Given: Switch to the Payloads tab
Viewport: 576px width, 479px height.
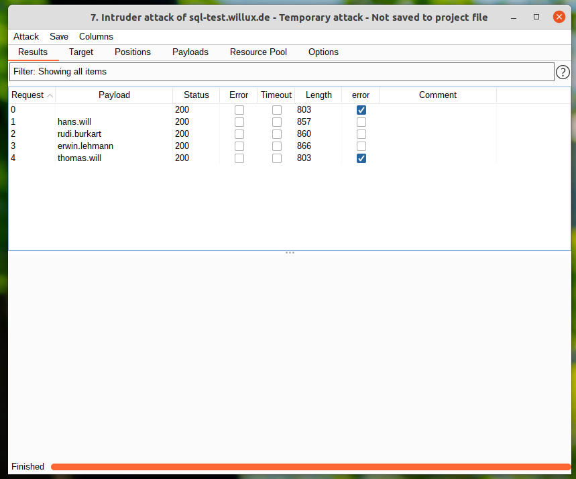Looking at the screenshot, I should [190, 52].
